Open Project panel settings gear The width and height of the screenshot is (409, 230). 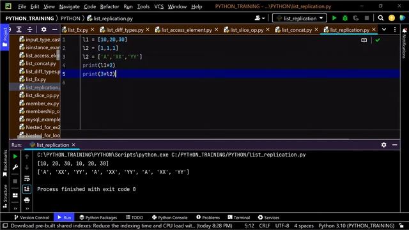click(43, 29)
